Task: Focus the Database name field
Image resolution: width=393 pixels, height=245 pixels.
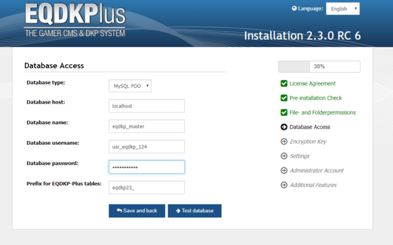Action: (x=147, y=126)
